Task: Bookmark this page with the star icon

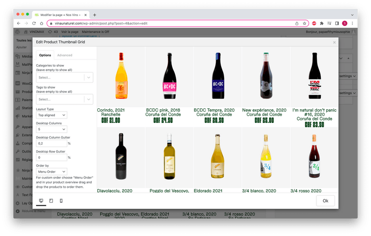Action: click(x=305, y=23)
